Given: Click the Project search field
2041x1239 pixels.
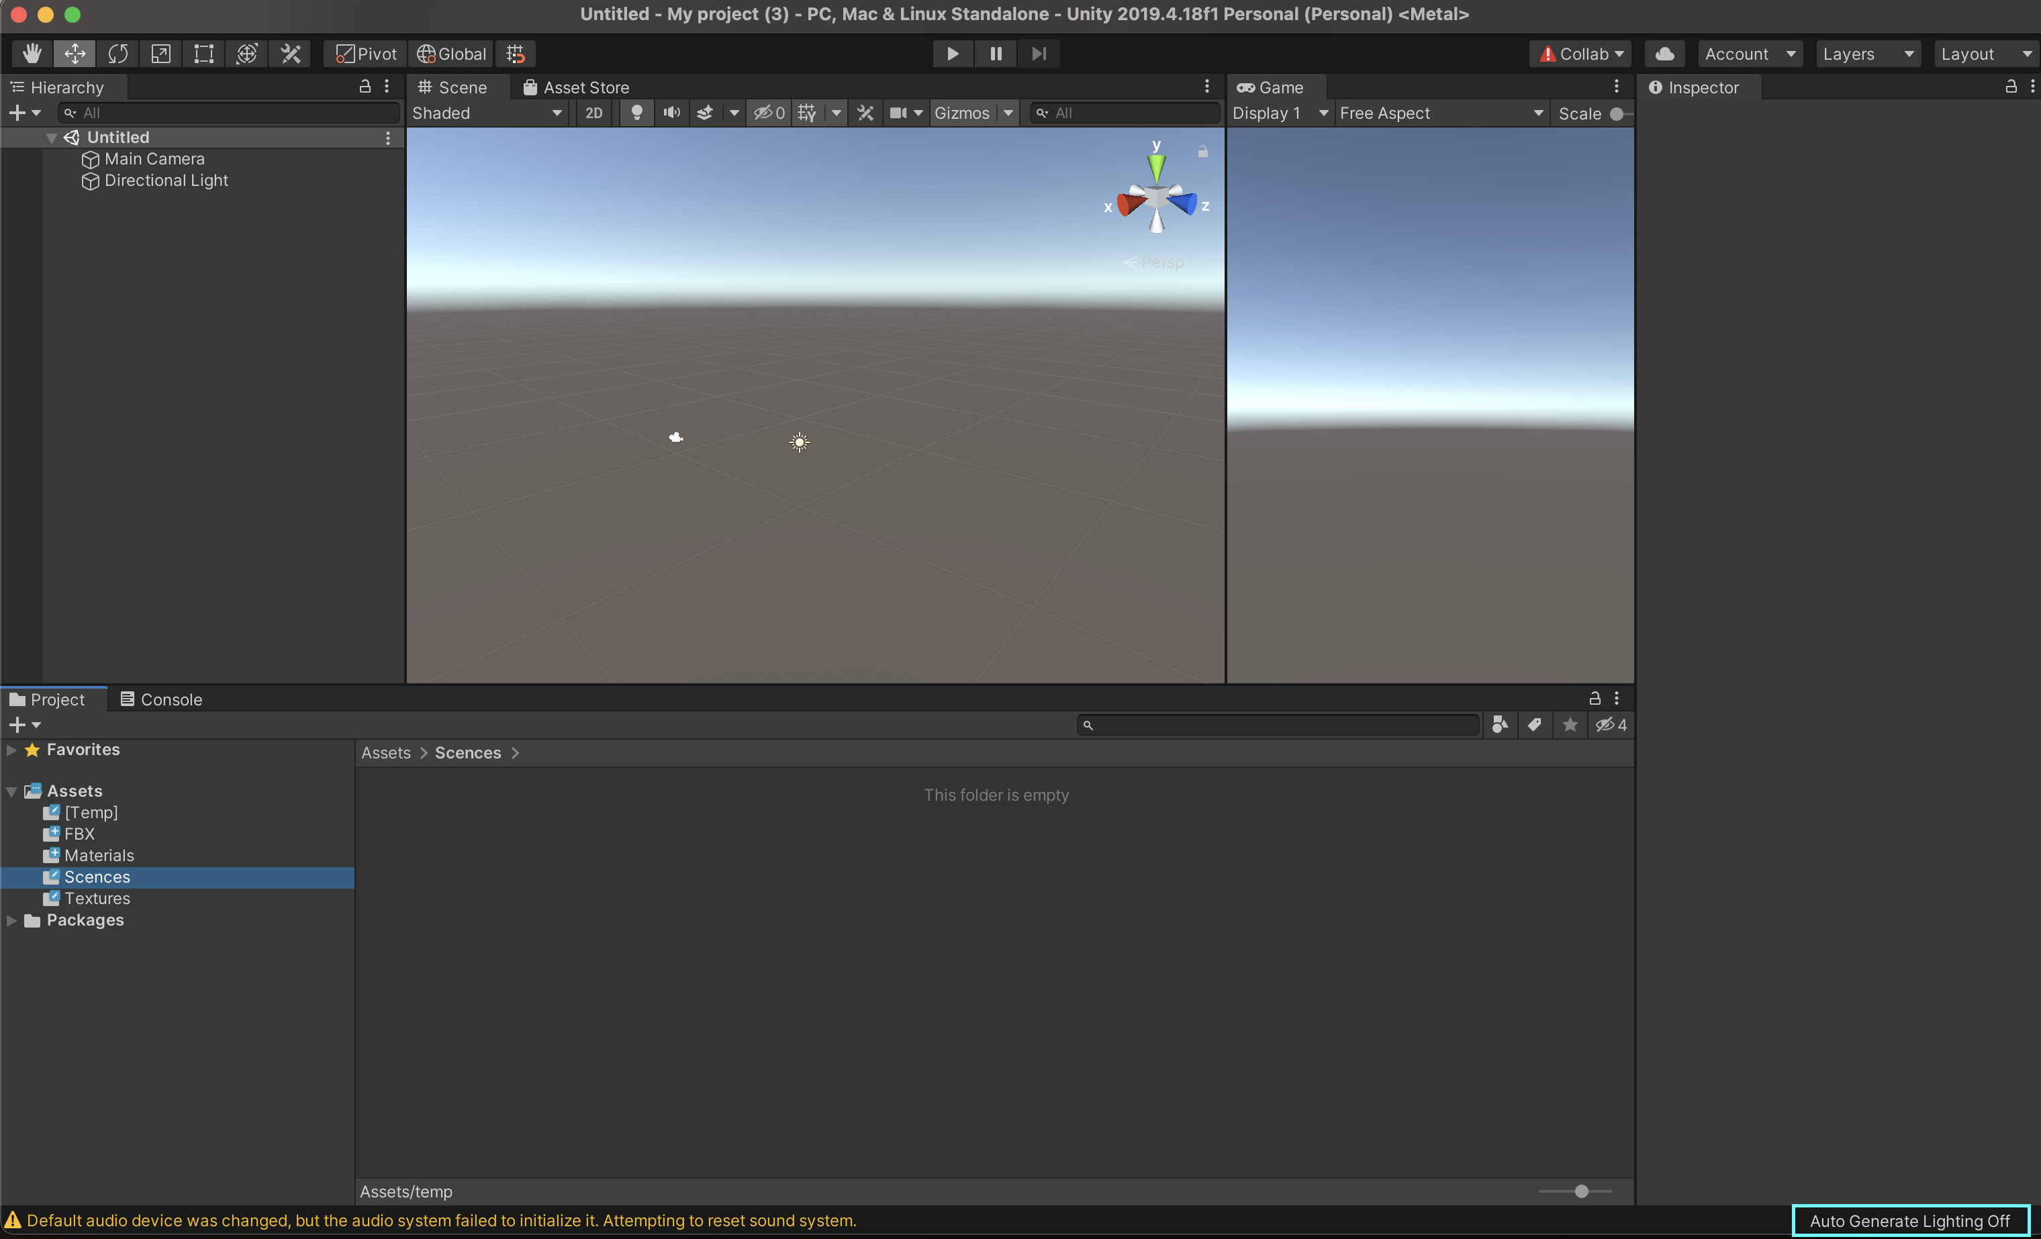Looking at the screenshot, I should [x=1280, y=725].
